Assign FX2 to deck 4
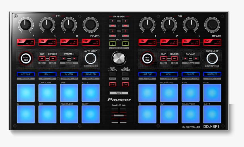244x147 pixels. coord(125,36)
